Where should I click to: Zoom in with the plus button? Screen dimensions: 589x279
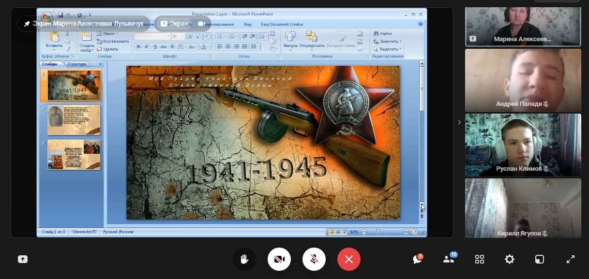406,232
